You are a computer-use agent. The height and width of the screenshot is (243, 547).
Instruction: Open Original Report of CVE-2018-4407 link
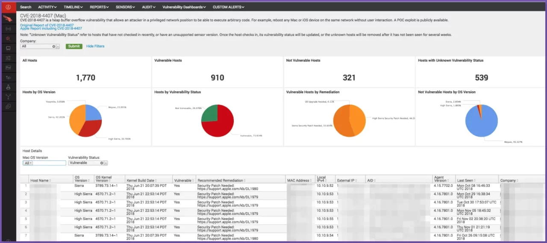(47, 25)
